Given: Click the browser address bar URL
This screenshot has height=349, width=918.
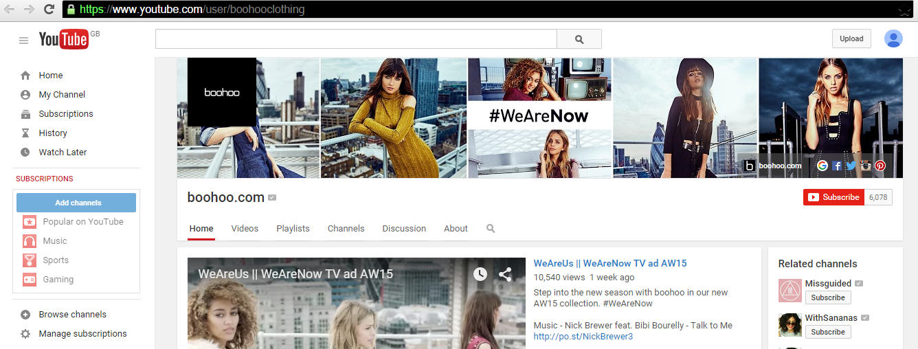Looking at the screenshot, I should tap(192, 10).
